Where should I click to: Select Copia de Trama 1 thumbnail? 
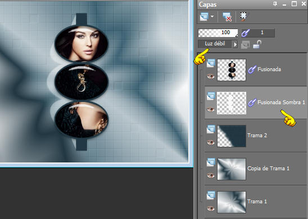point(232,169)
